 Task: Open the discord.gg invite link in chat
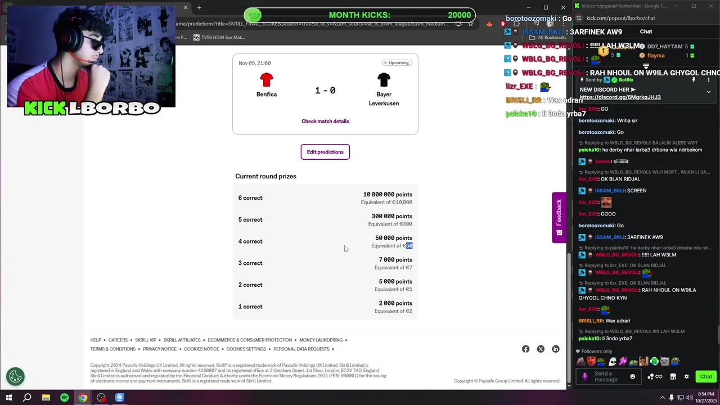click(620, 97)
